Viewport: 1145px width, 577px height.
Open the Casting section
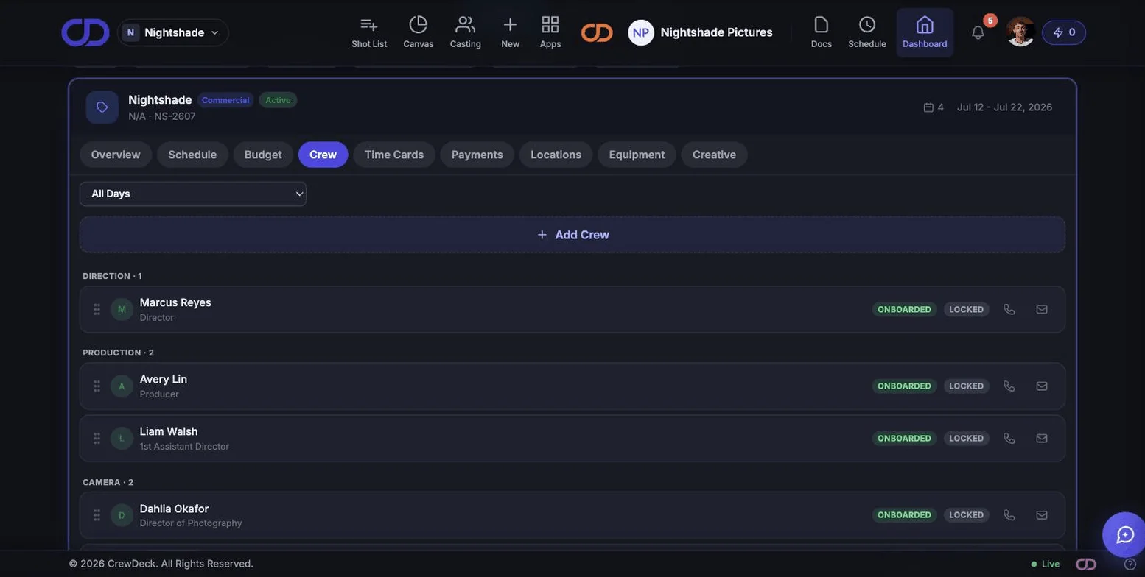[466, 32]
